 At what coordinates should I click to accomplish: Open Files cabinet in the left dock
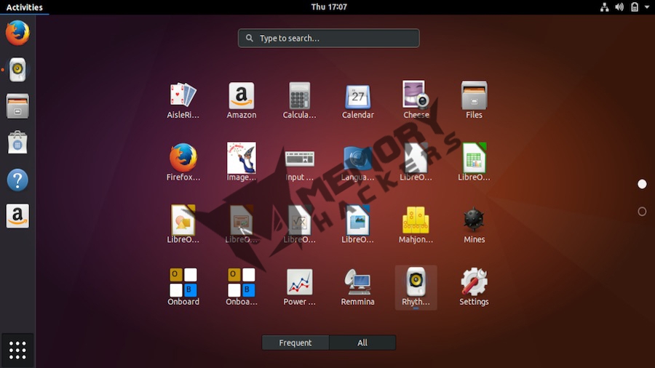tap(17, 106)
